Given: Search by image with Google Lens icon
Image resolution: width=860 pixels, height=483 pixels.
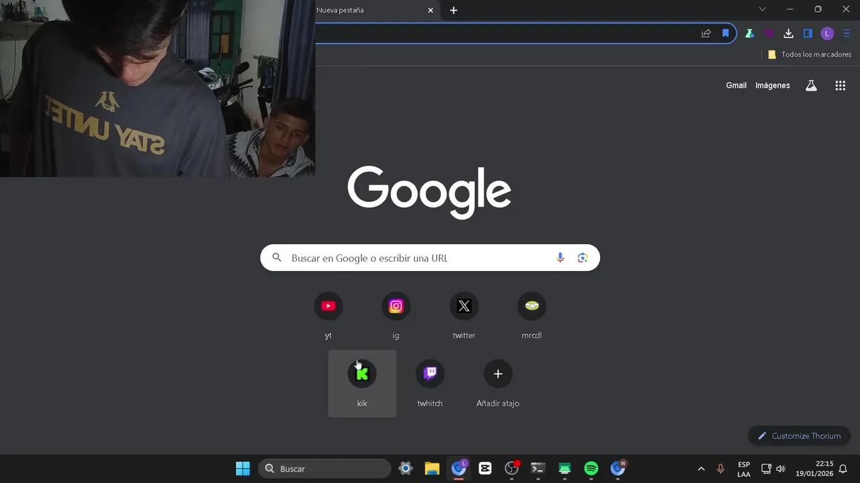Looking at the screenshot, I should coord(583,258).
